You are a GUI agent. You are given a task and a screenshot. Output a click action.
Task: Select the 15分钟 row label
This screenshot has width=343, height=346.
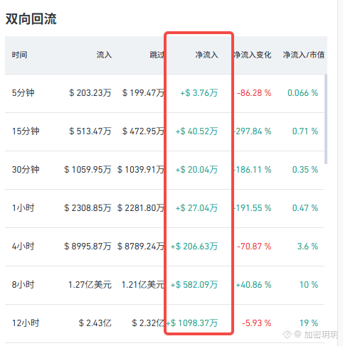click(26, 131)
